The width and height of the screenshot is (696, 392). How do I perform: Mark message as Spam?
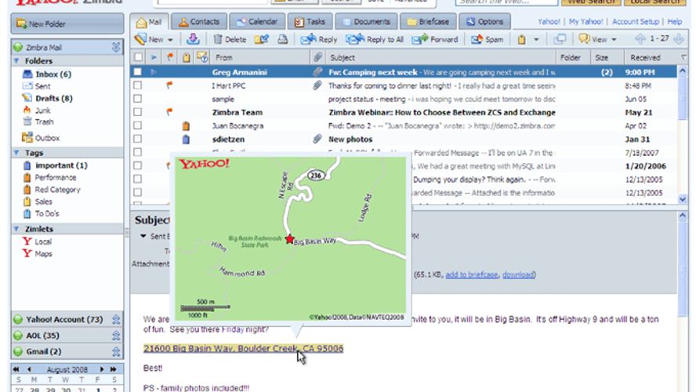(487, 39)
